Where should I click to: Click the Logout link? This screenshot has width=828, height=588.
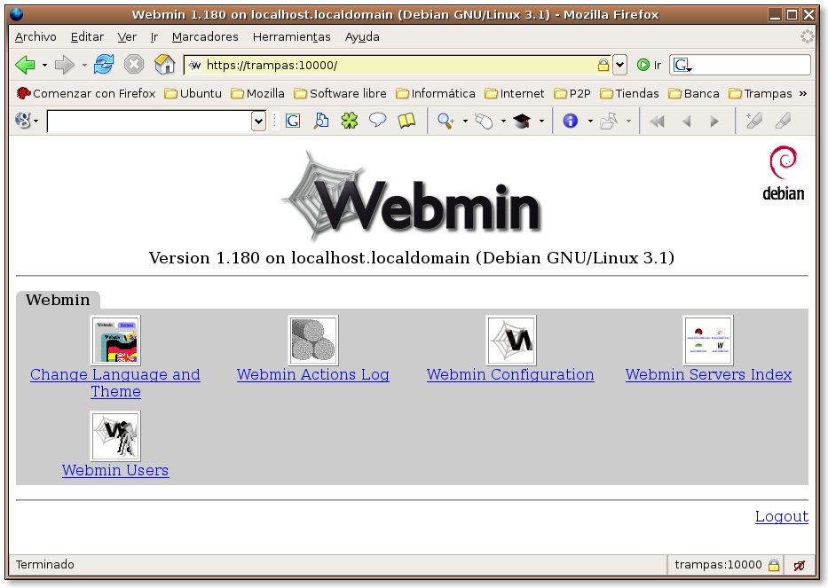[781, 516]
